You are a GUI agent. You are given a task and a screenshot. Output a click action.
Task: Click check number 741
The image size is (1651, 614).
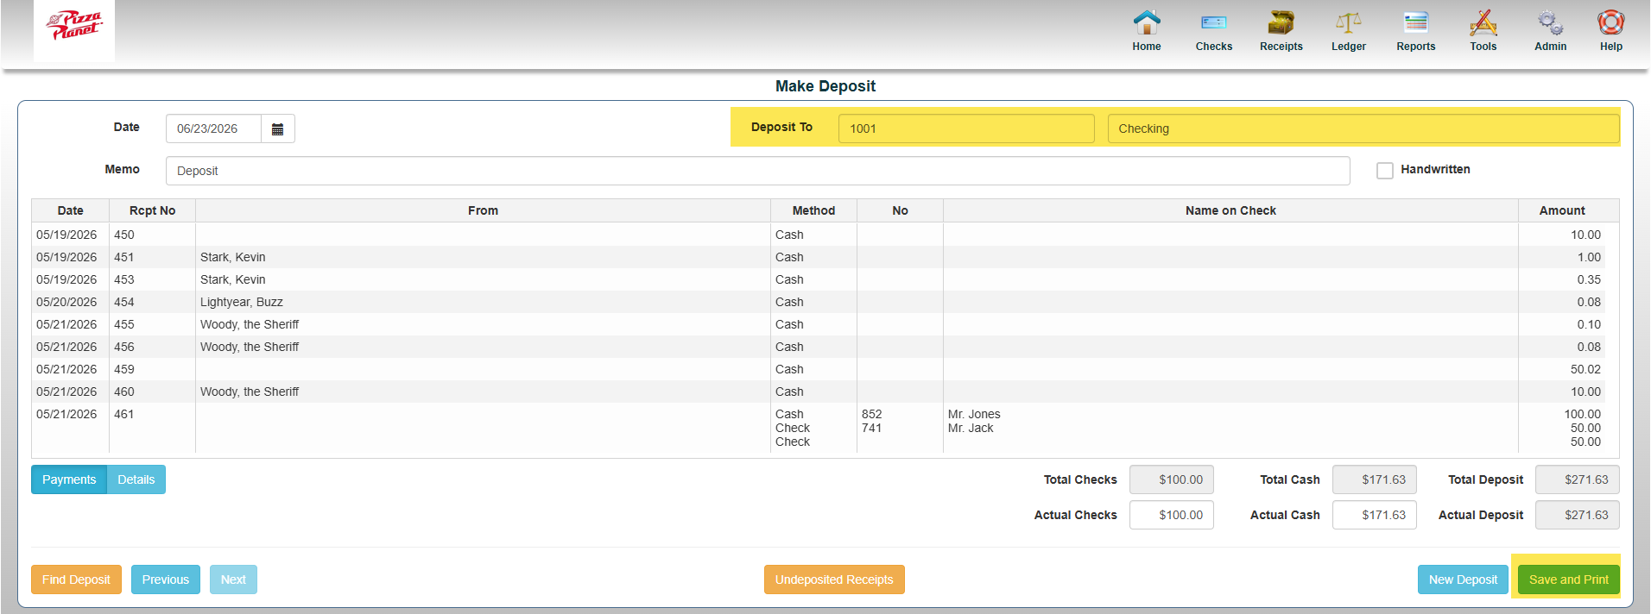point(872,428)
